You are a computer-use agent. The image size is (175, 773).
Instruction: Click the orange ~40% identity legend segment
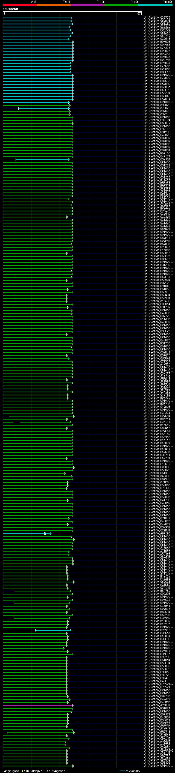54,5
